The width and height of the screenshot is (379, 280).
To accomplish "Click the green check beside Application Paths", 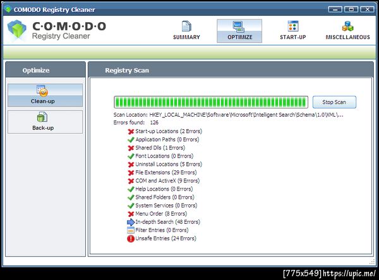I will pyautogui.click(x=131, y=140).
